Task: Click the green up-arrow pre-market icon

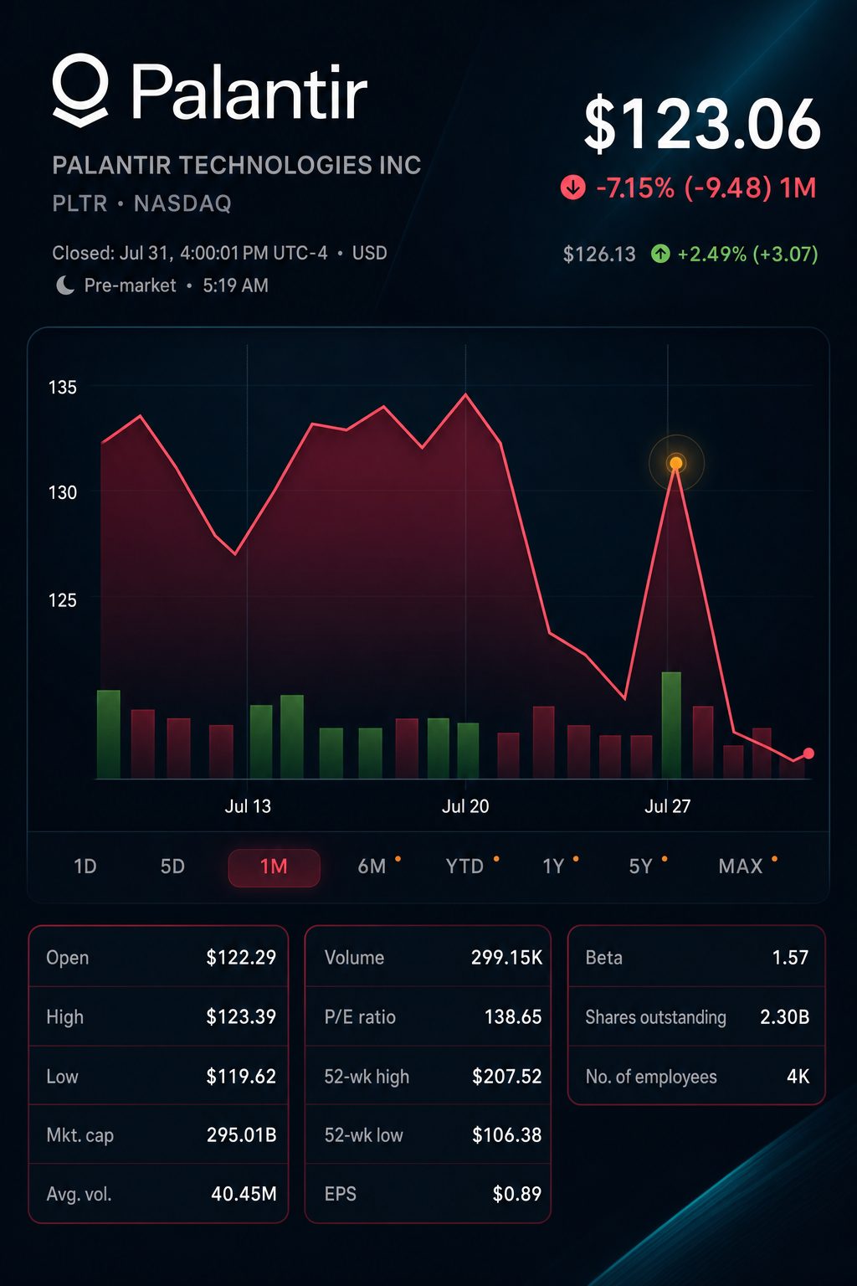Action: click(660, 253)
